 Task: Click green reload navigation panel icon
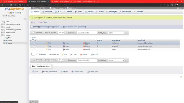pos(20,13)
